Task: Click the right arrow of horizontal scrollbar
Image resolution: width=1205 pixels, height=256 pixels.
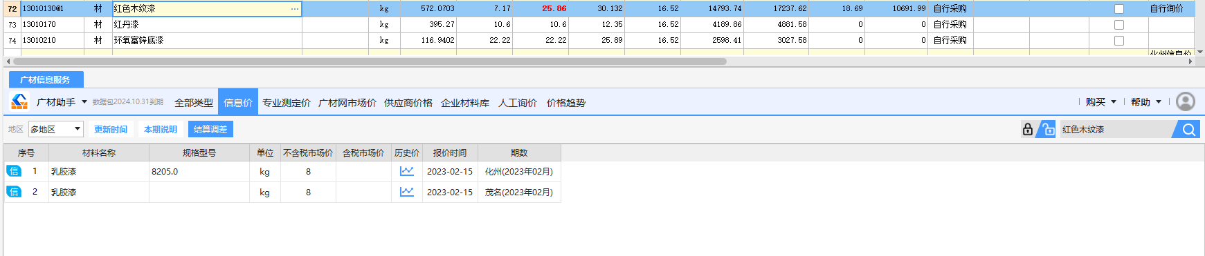Action: (x=1190, y=61)
